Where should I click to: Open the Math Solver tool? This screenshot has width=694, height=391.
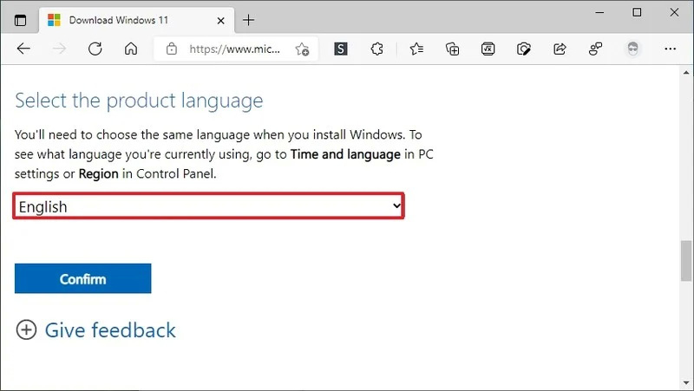coord(488,49)
